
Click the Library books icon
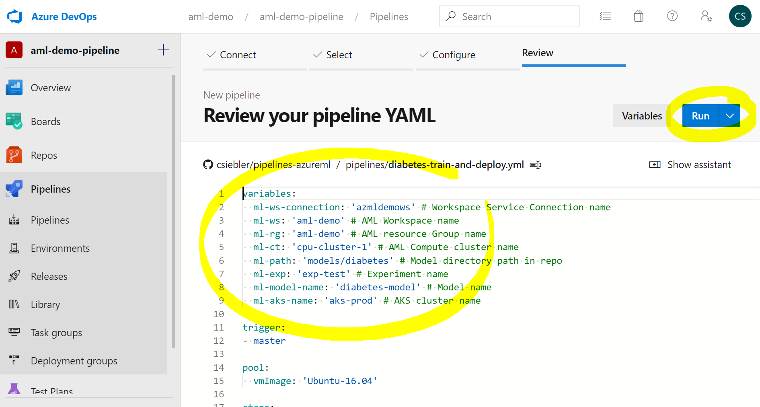click(14, 304)
